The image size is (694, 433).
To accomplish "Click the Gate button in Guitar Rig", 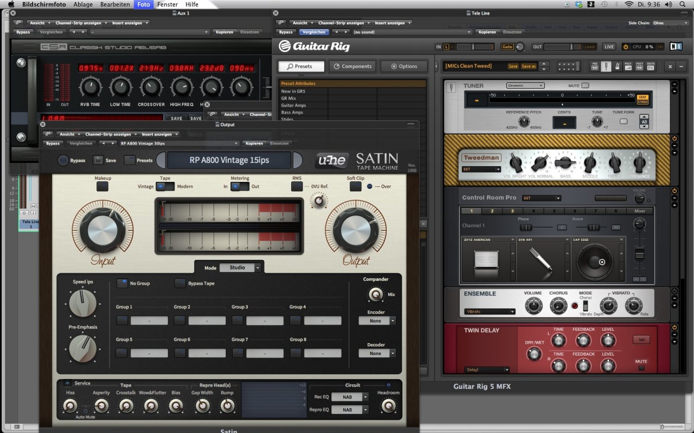I will click(507, 47).
